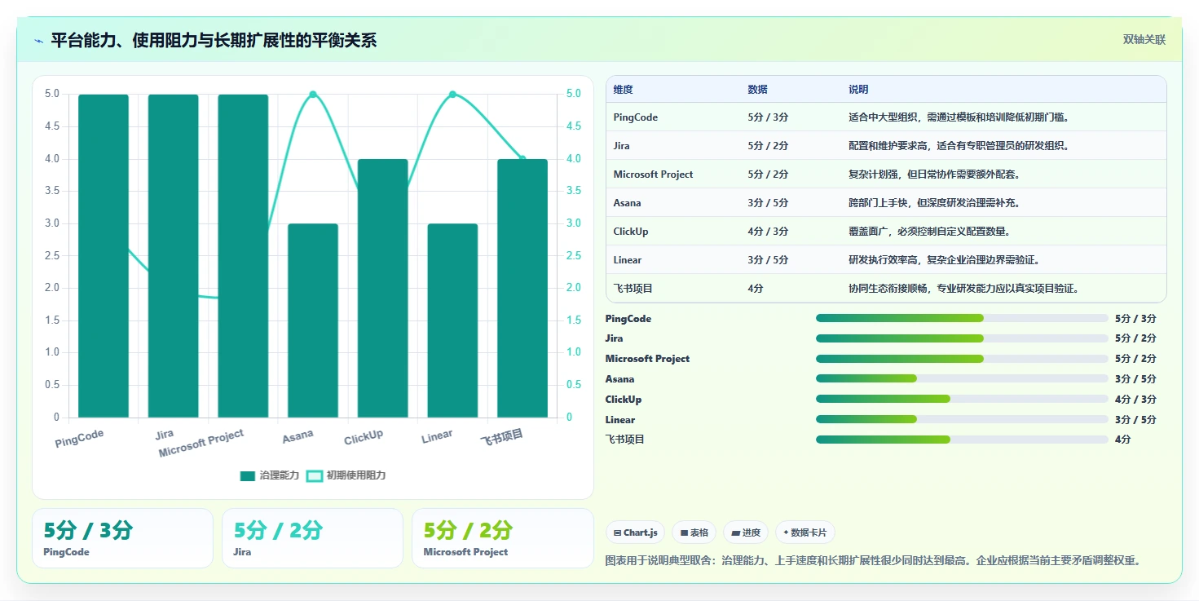Click the PingCode bar in the chart
Screen dimensions: 1199x601
point(104,256)
